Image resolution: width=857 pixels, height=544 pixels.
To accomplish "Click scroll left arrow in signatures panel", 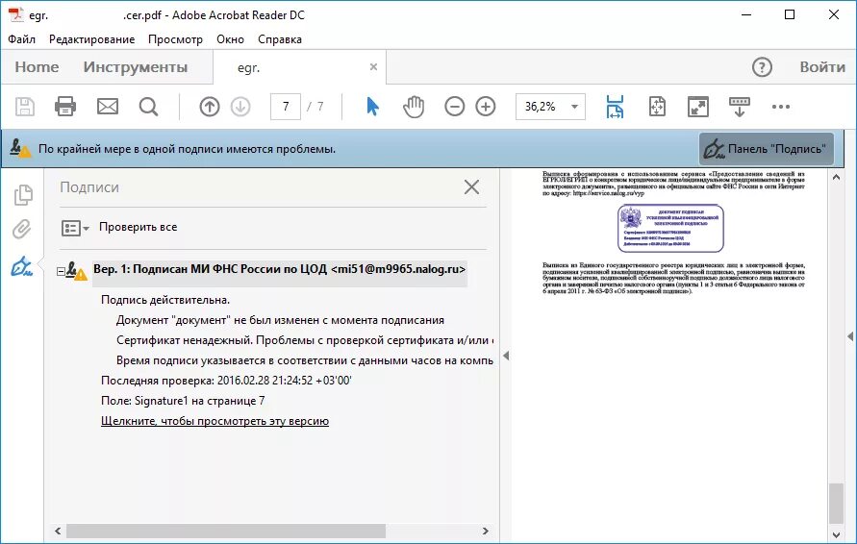I will (x=58, y=531).
